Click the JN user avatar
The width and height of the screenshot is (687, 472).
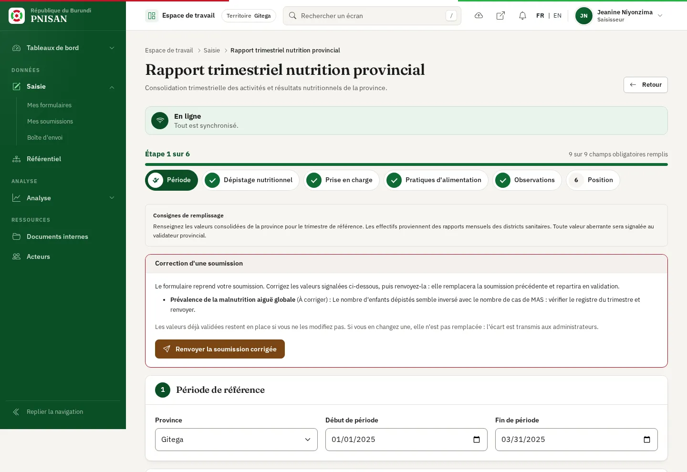tap(584, 16)
